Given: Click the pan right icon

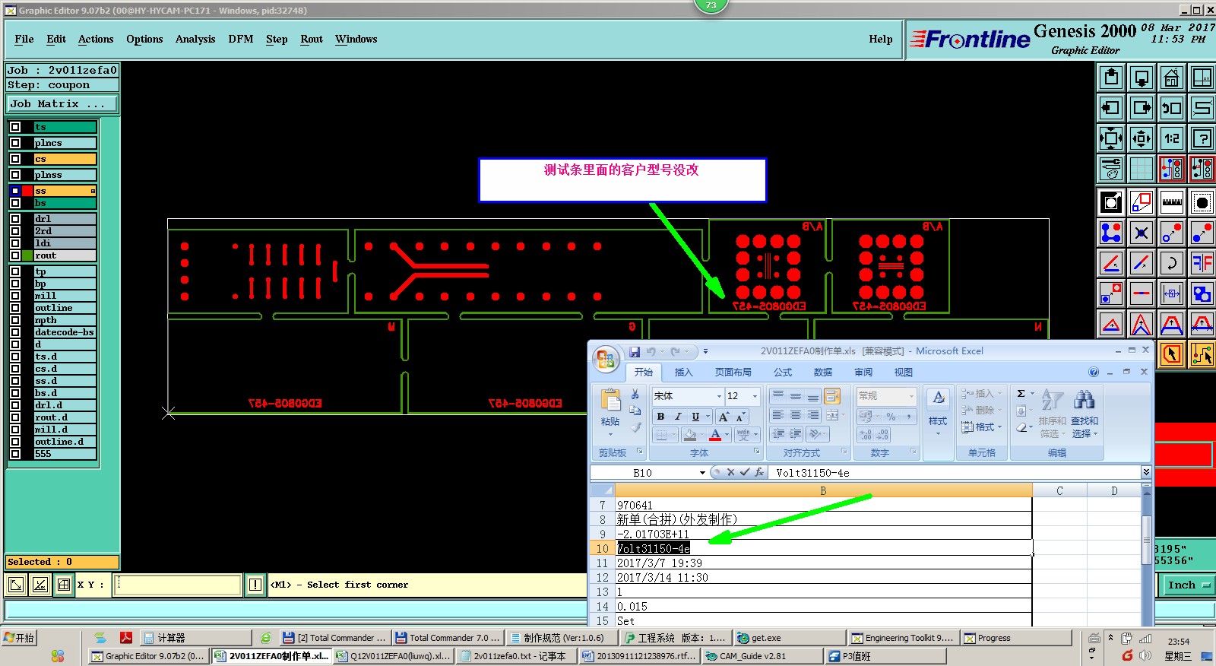Looking at the screenshot, I should [1142, 108].
